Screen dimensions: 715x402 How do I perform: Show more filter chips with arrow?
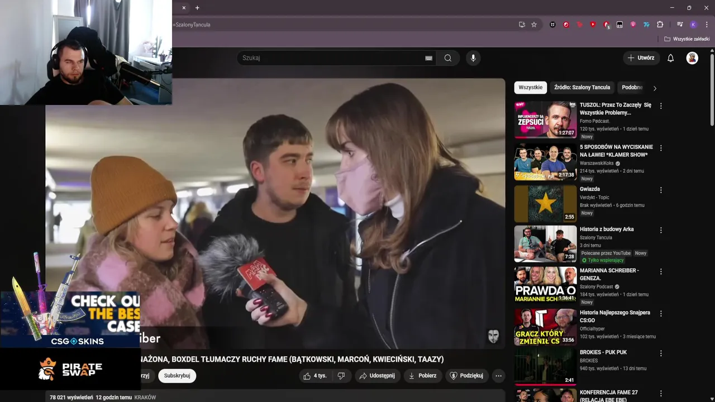pos(655,88)
